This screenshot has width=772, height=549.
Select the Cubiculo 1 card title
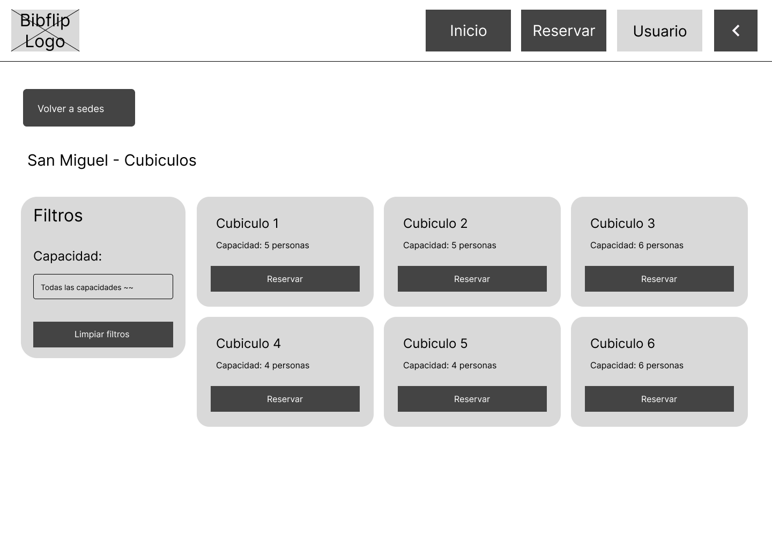[x=248, y=224]
